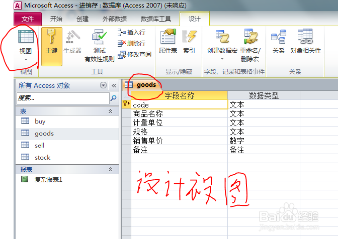Collapse navigation pane with « button

[x=114, y=86]
